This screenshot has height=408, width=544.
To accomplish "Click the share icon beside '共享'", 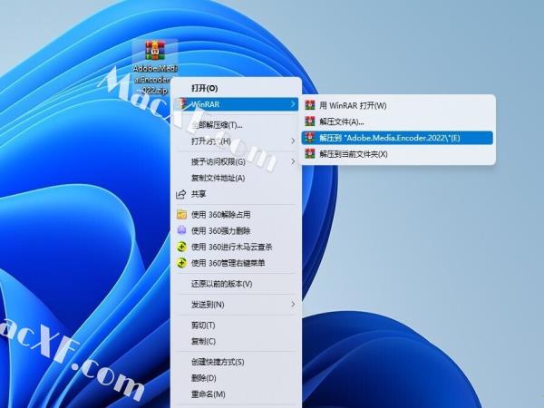I will pos(180,194).
